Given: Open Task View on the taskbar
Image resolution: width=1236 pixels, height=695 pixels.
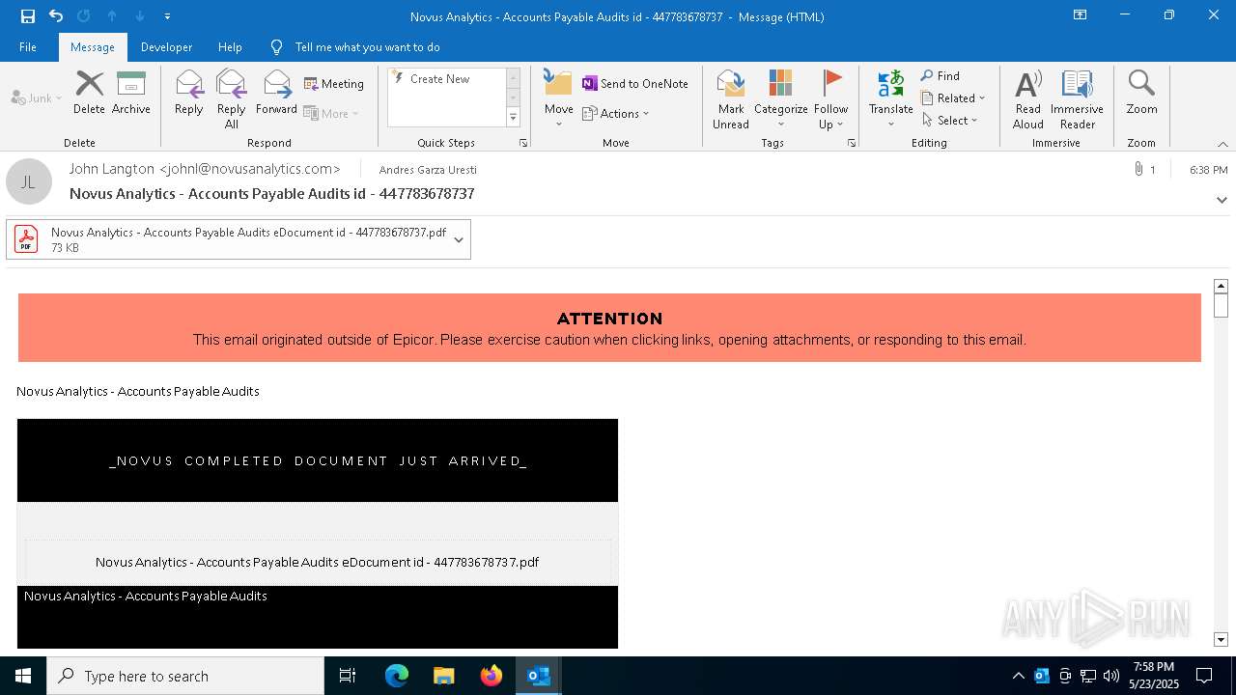Looking at the screenshot, I should coord(348,676).
